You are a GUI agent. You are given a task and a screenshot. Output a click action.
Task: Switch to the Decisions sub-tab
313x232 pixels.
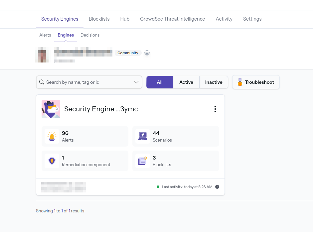tap(90, 35)
